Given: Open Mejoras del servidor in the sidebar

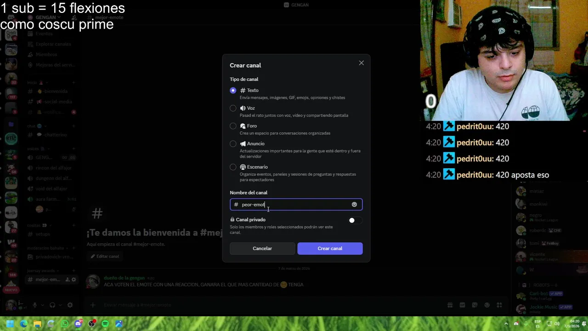Looking at the screenshot, I should [x=51, y=65].
